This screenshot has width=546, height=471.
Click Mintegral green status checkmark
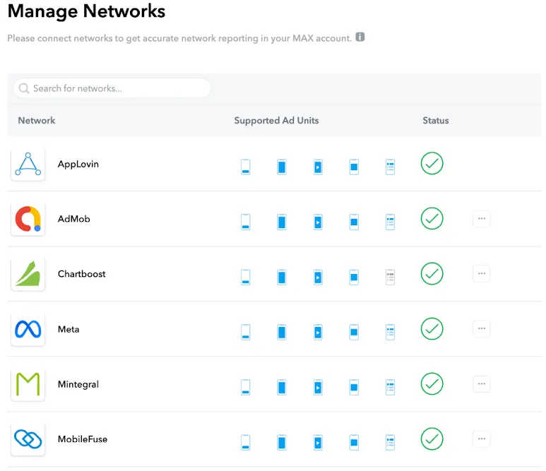432,383
